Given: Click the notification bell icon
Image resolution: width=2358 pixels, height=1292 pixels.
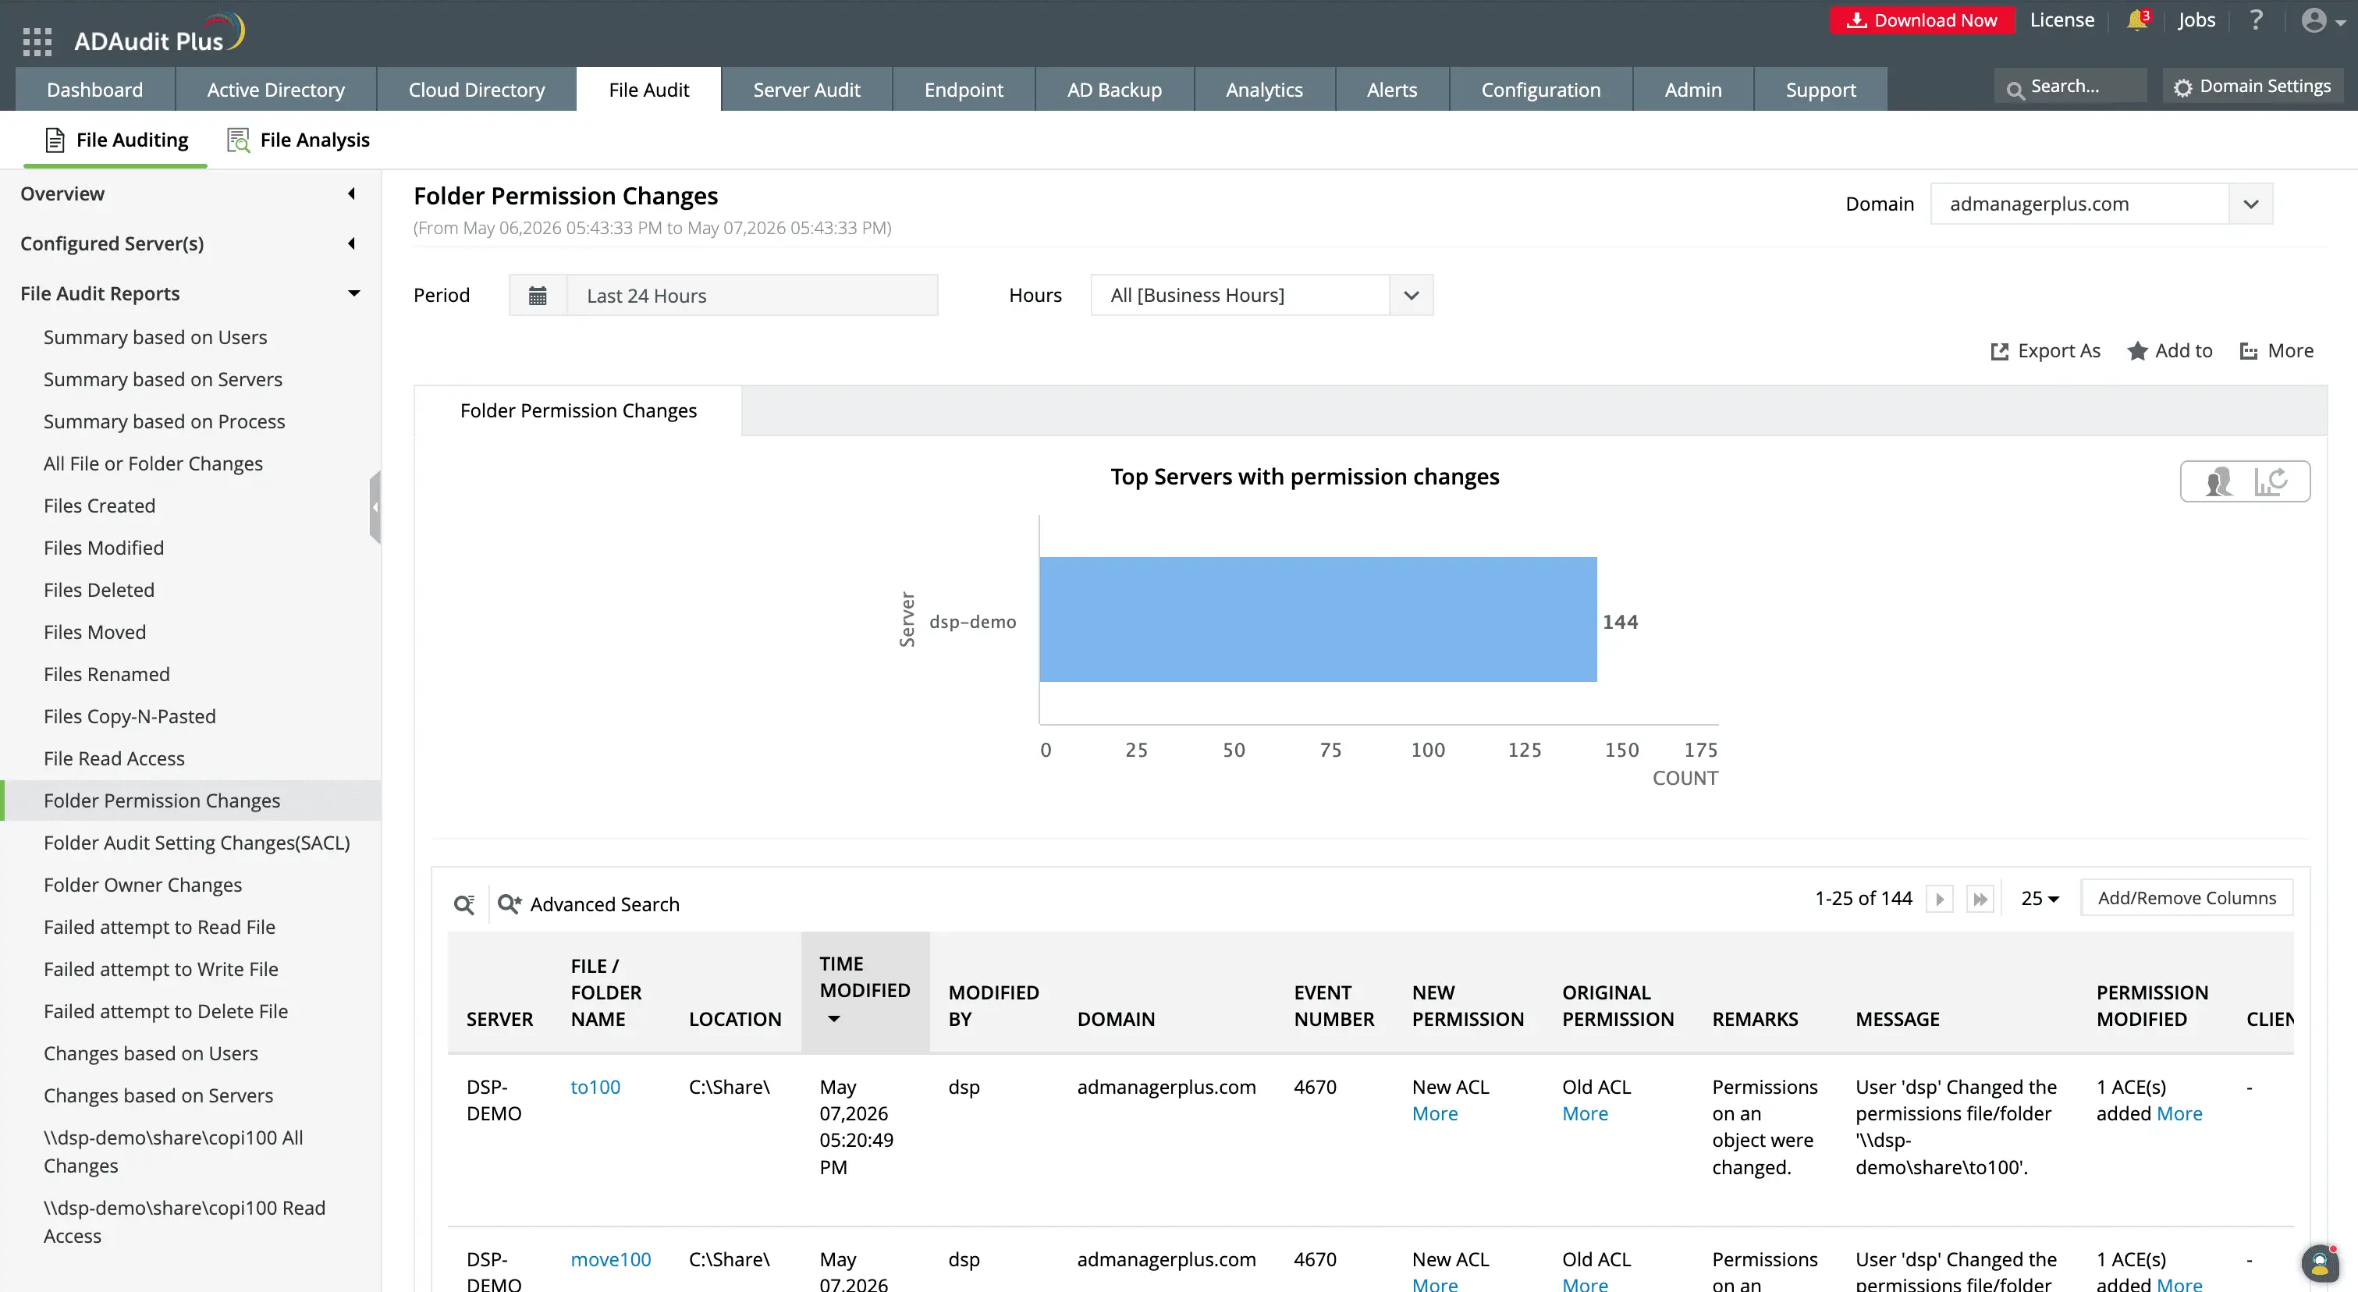Looking at the screenshot, I should point(2136,20).
